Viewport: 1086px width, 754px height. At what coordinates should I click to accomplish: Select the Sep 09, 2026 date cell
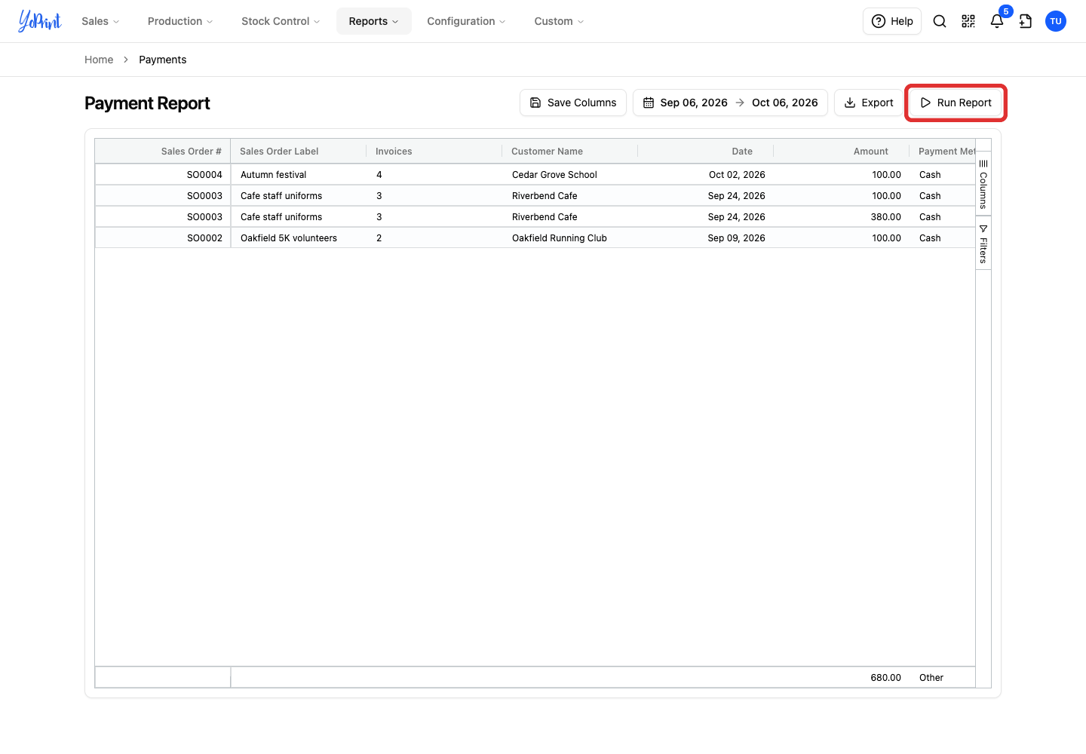pyautogui.click(x=706, y=238)
